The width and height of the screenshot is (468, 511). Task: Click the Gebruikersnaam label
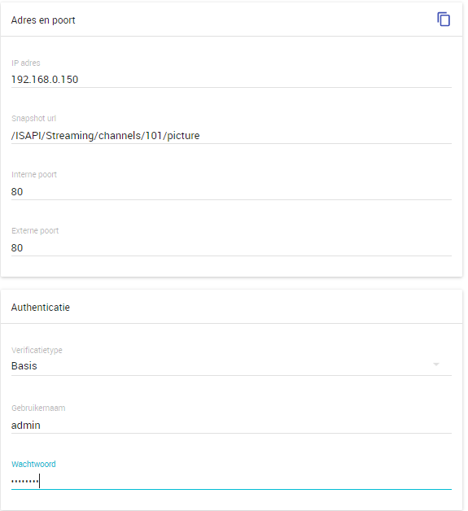click(x=38, y=408)
